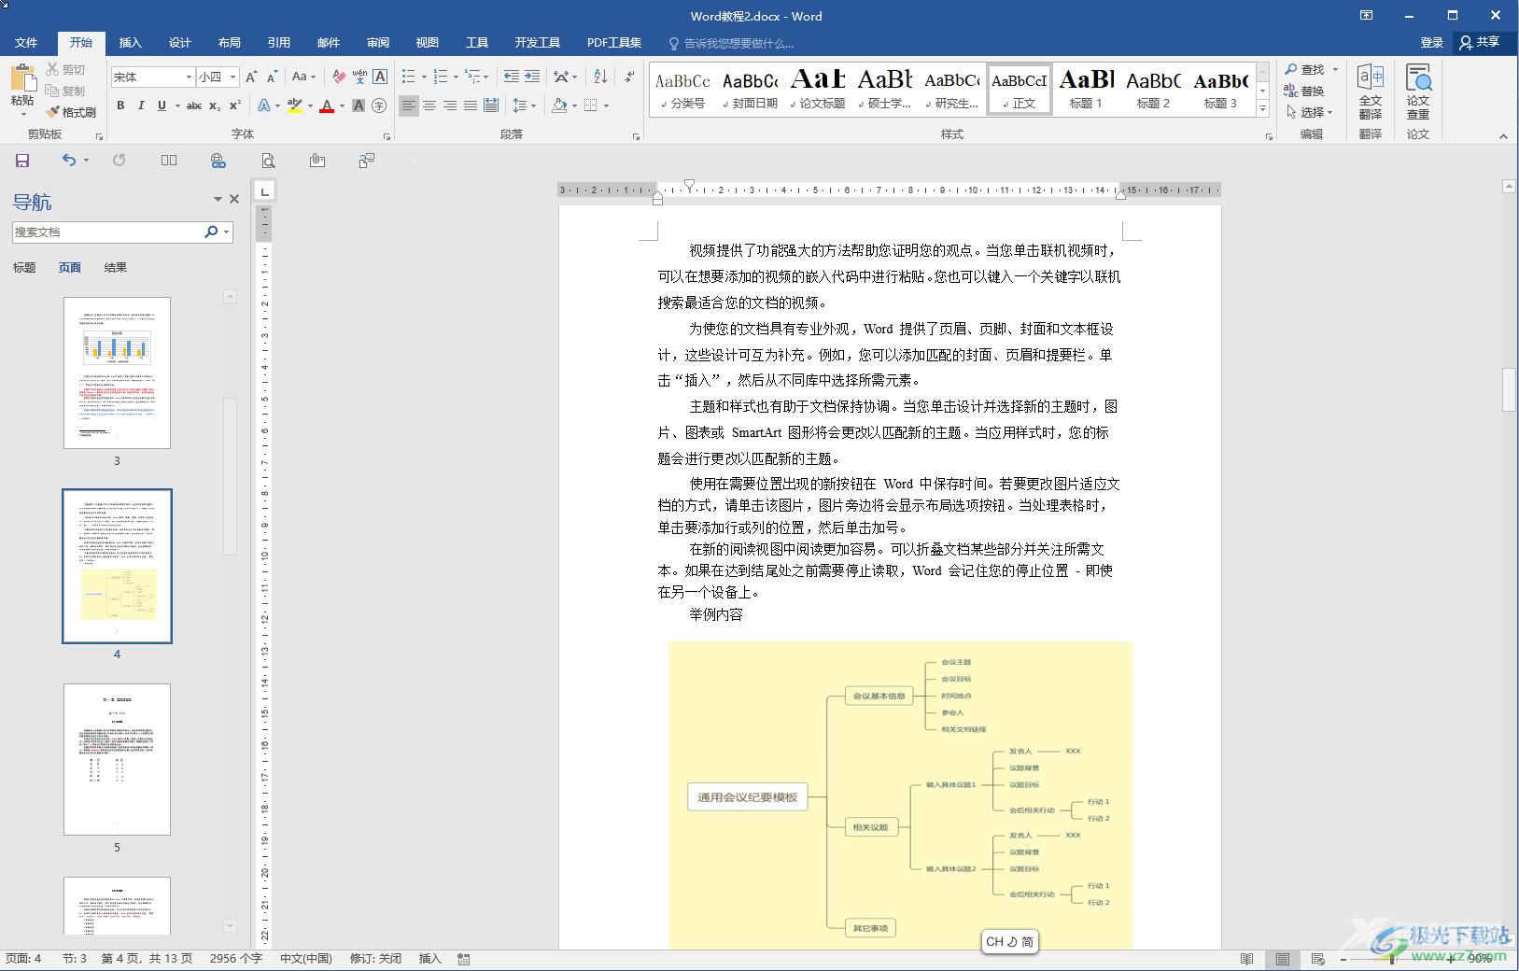
Task: Apply the 标题 1 style
Action: coord(1086,90)
